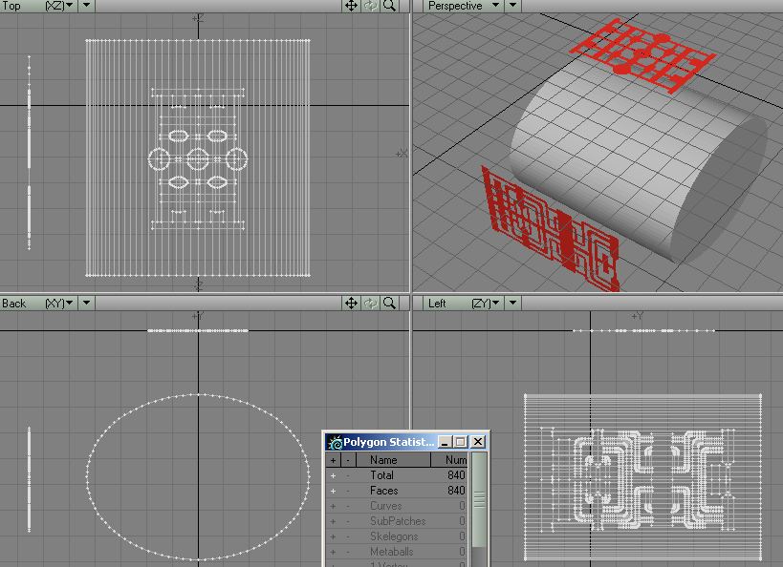Minimize the Polygon Statistics window
This screenshot has height=567, width=783.
pyautogui.click(x=446, y=442)
